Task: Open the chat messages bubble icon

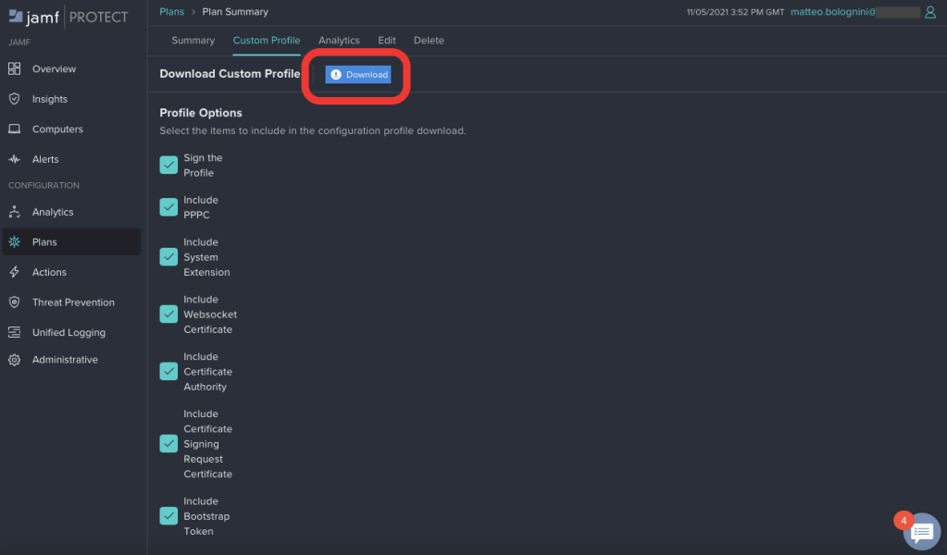Action: tap(921, 531)
